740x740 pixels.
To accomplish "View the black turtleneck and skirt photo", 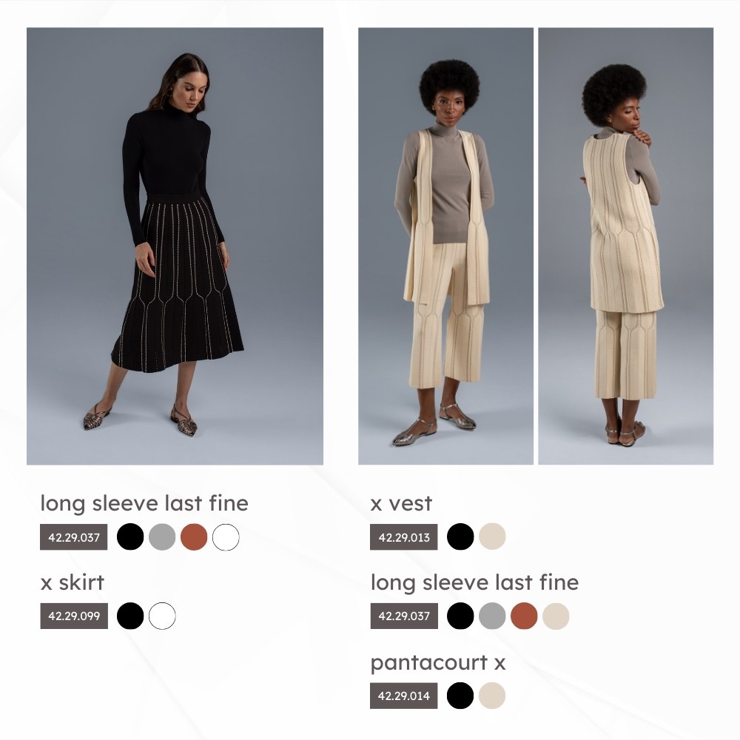I will (x=175, y=246).
